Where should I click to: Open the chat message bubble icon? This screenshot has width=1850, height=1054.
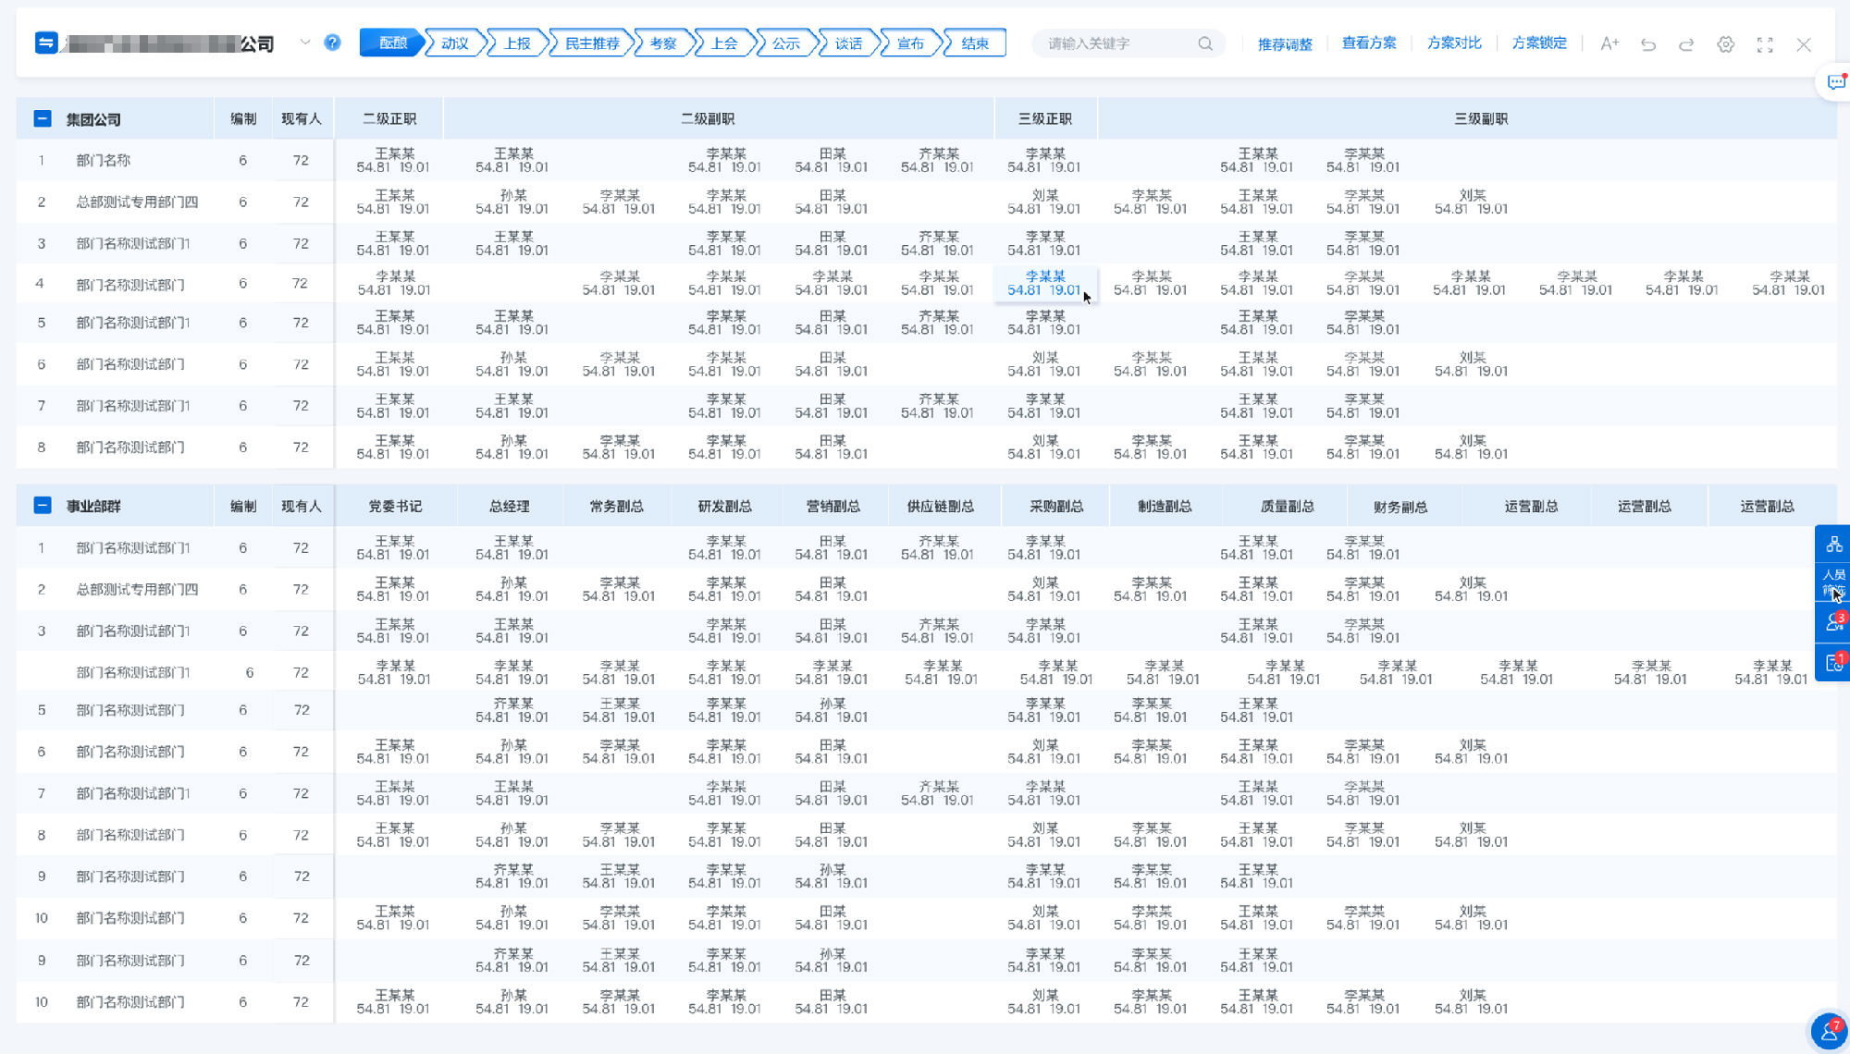(1836, 82)
